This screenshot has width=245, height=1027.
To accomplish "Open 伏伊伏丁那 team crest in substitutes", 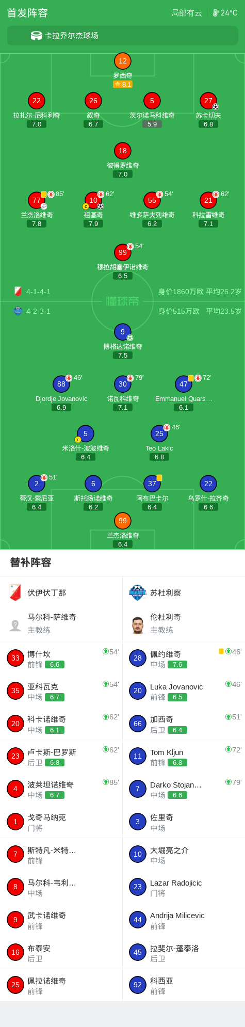I will click(x=15, y=592).
